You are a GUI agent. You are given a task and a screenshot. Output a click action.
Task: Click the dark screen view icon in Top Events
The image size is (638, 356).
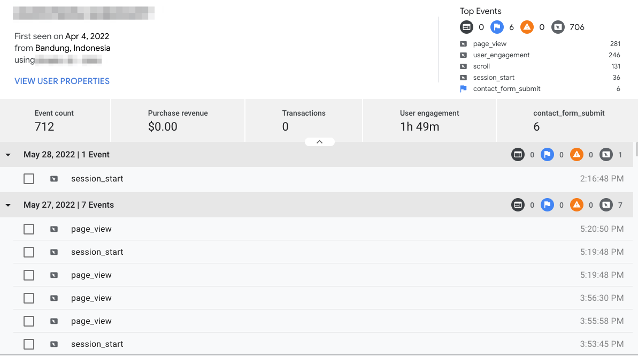[x=466, y=27]
